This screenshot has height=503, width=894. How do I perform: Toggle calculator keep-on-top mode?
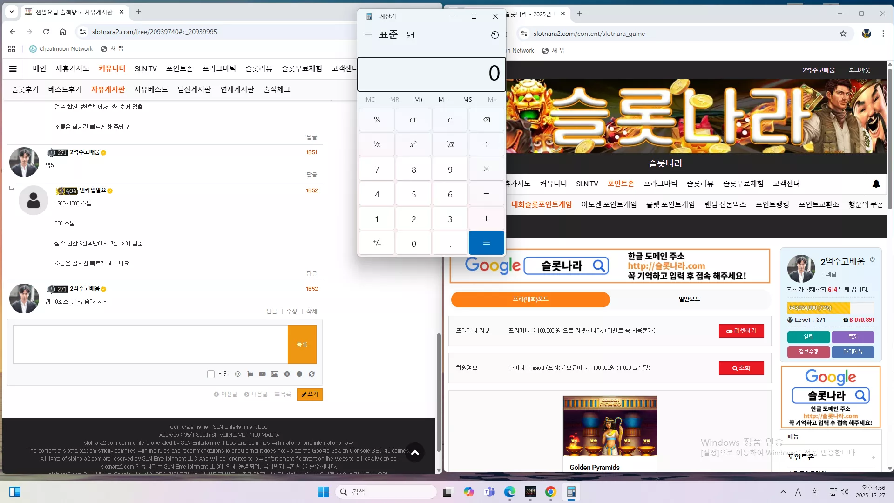pyautogui.click(x=411, y=35)
